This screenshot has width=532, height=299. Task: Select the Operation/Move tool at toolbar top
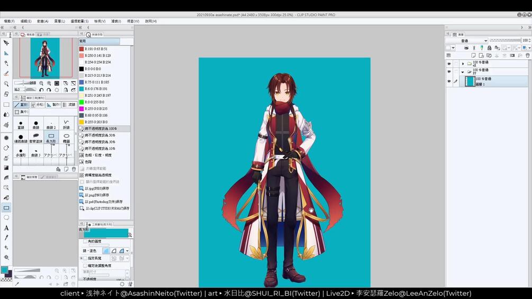(6, 43)
